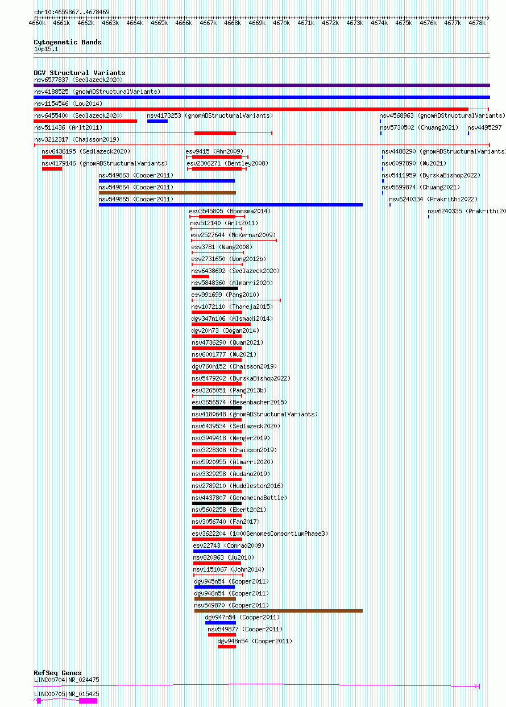Click the RefSeq Genes track title
The height and width of the screenshot is (707, 506).
[57, 673]
